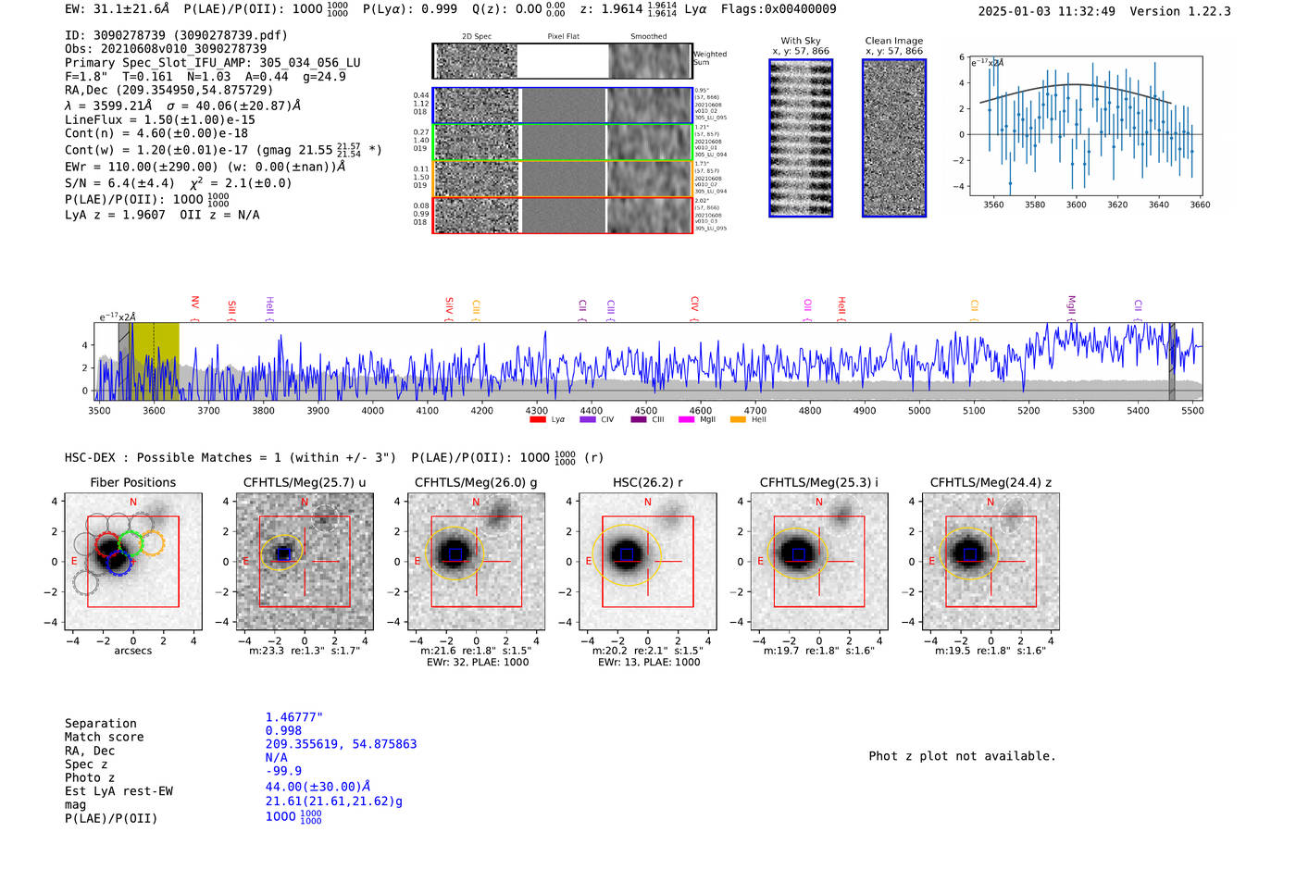Click the orange-bordered 2D spectrum row
The height and width of the screenshot is (882, 1296).
pos(562,179)
